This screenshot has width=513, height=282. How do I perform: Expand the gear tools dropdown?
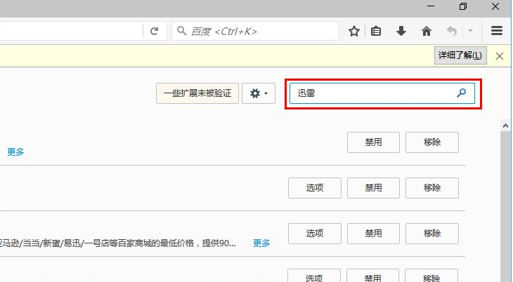(259, 93)
